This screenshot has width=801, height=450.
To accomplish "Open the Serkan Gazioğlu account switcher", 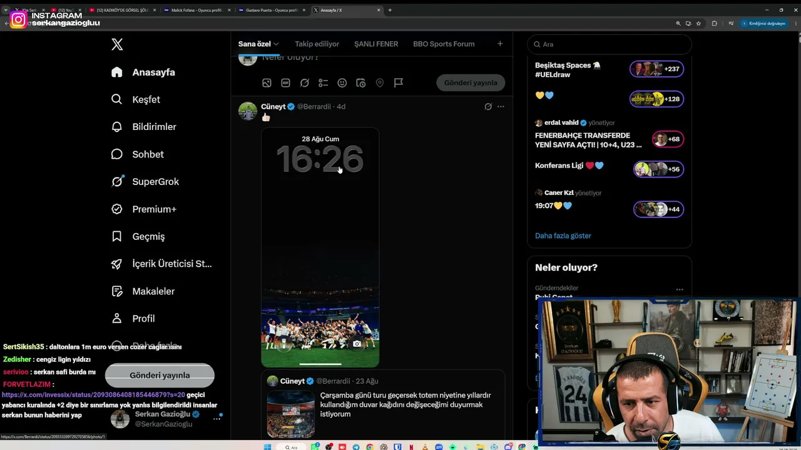I will [166, 419].
